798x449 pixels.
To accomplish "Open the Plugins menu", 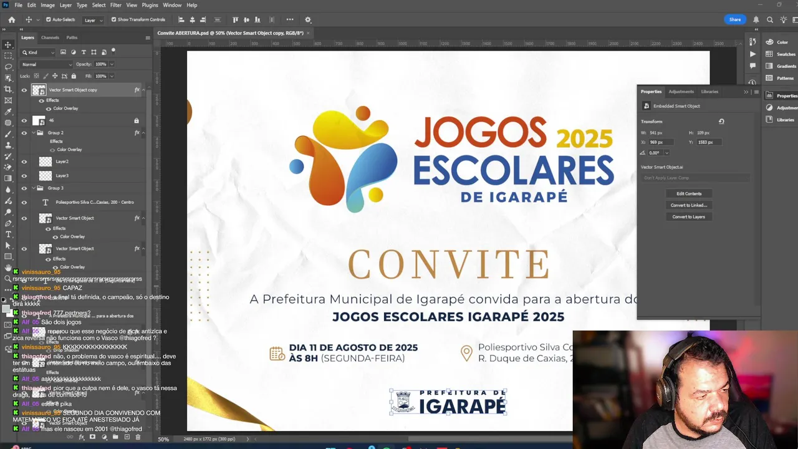I will click(x=150, y=5).
